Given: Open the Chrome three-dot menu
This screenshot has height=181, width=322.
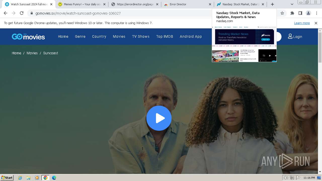Looking at the screenshot, I should (316, 13).
